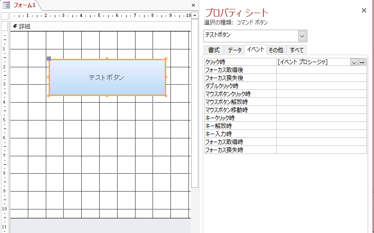The image size is (374, 233).
Task: Click the gray move handle of the button
Action: (49, 58)
